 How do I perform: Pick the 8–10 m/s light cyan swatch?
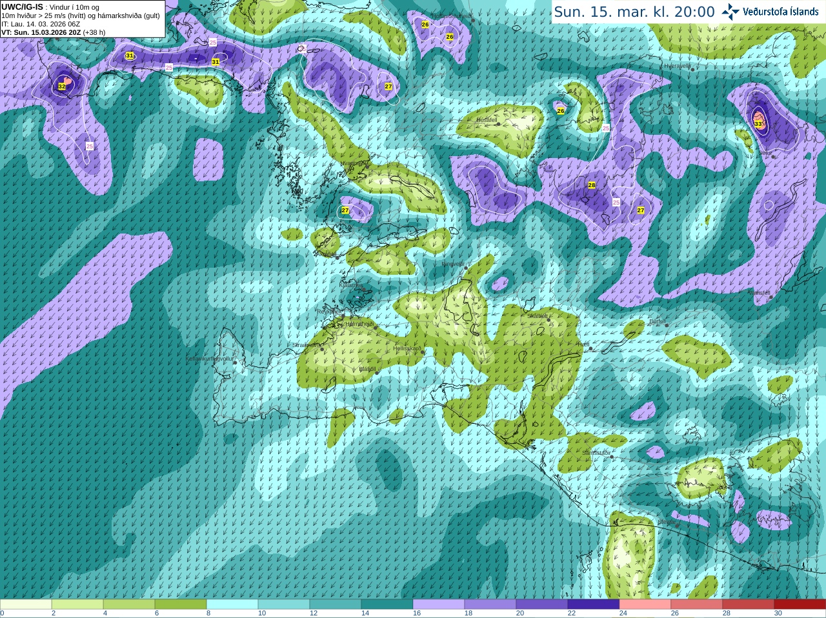click(x=232, y=604)
